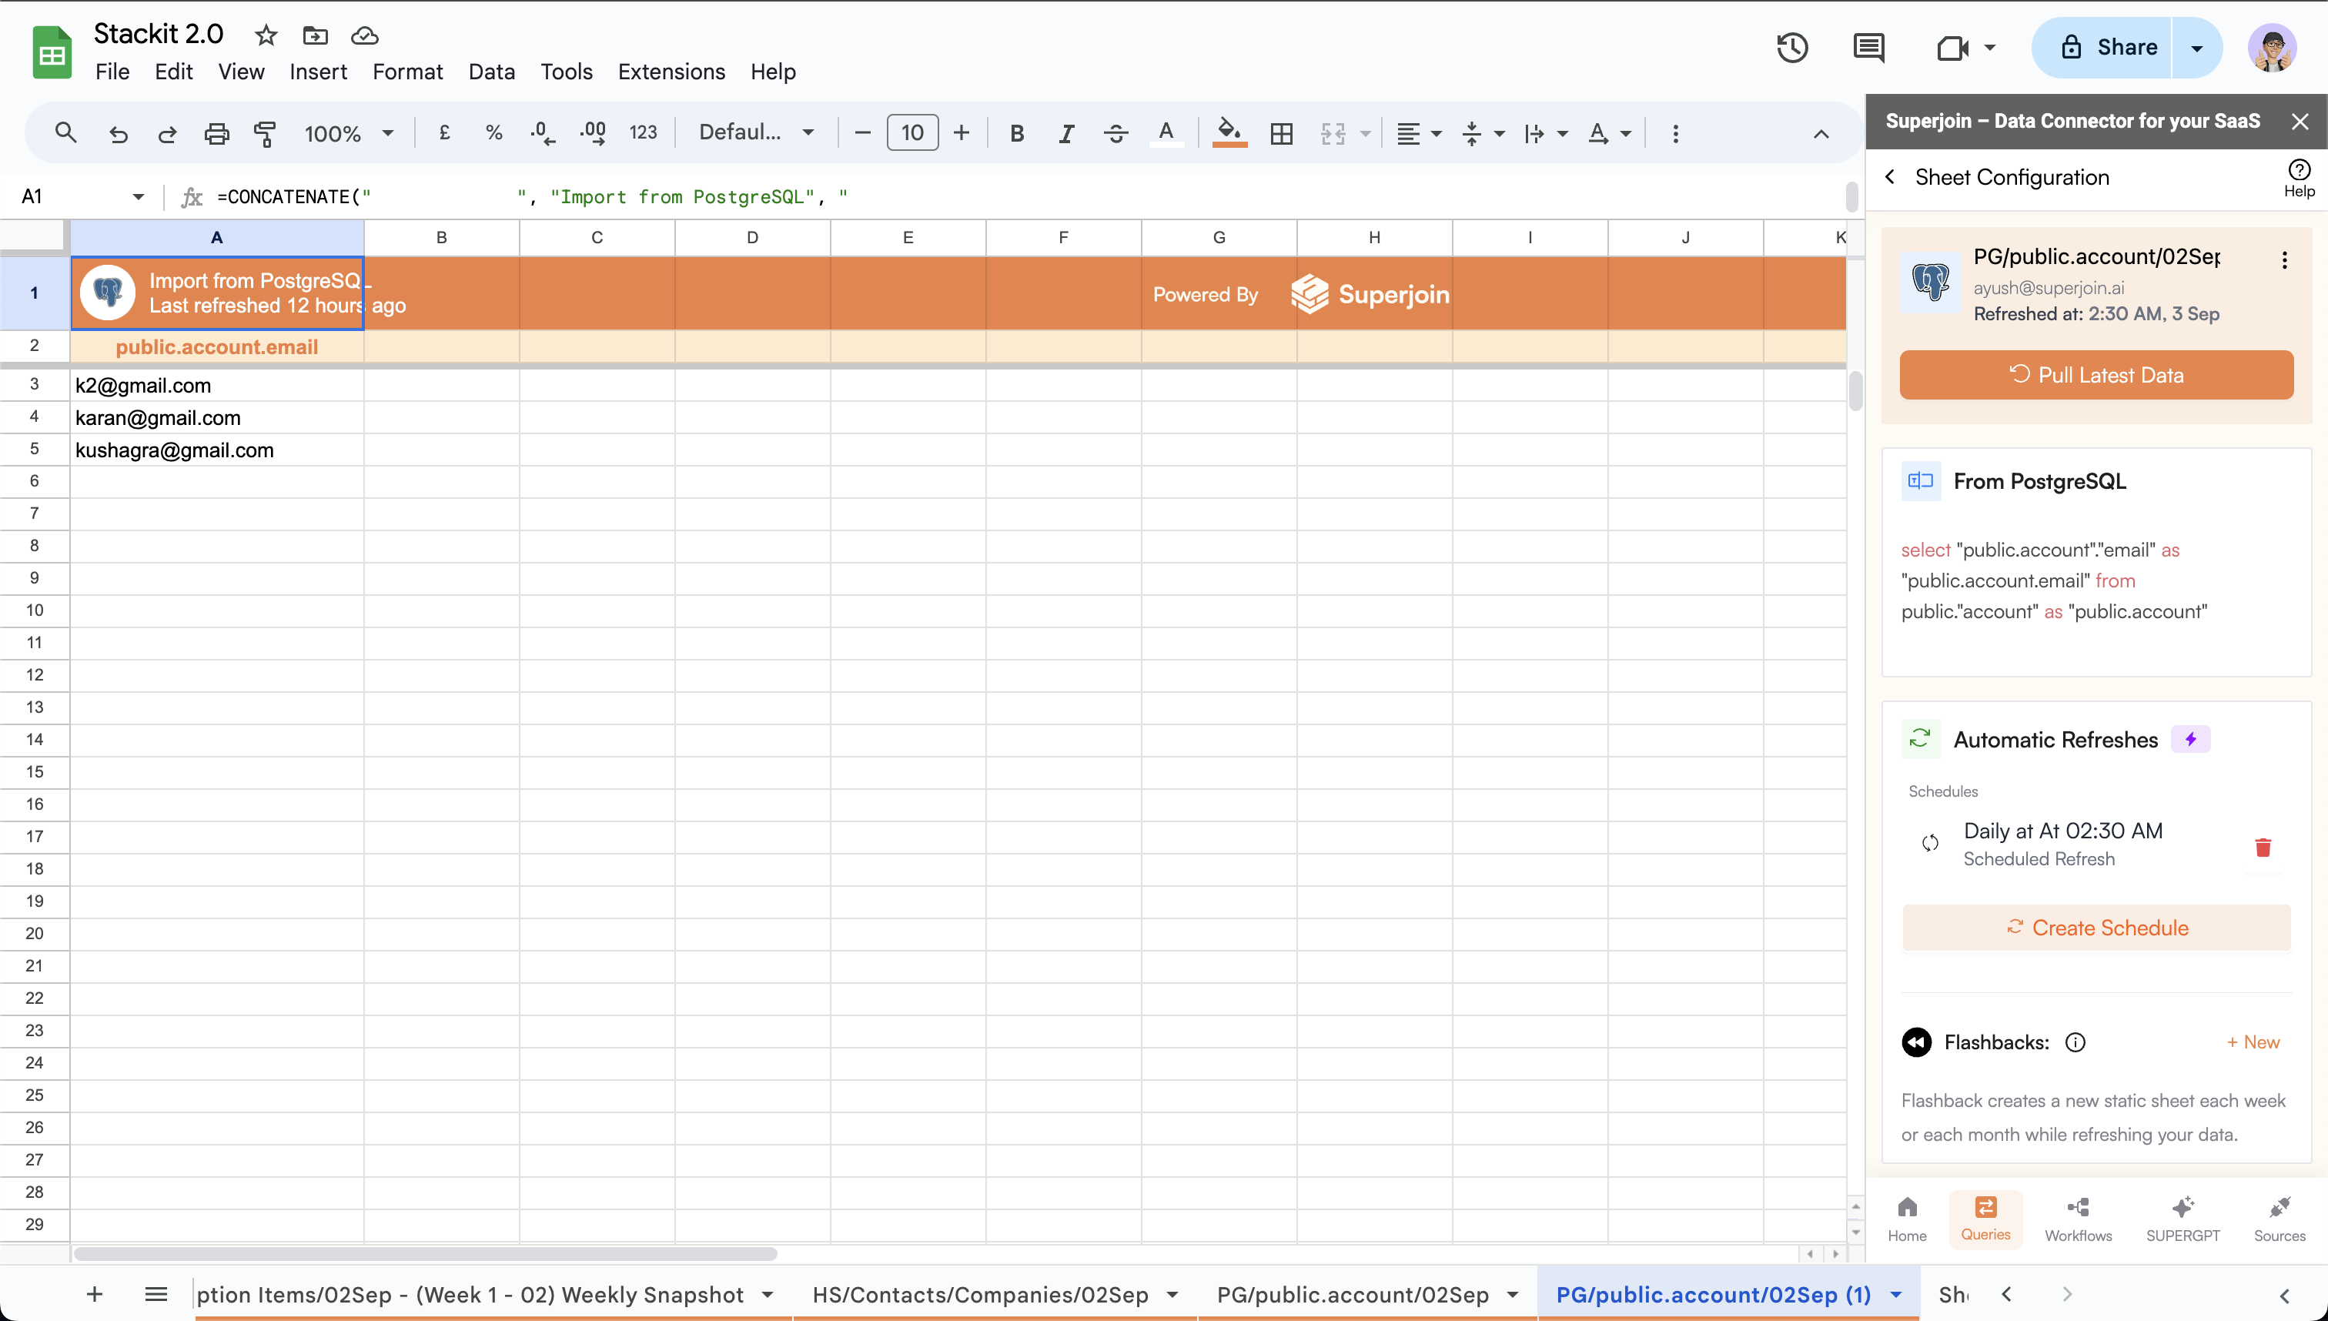
Task: Click the paint format icon
Action: [265, 133]
